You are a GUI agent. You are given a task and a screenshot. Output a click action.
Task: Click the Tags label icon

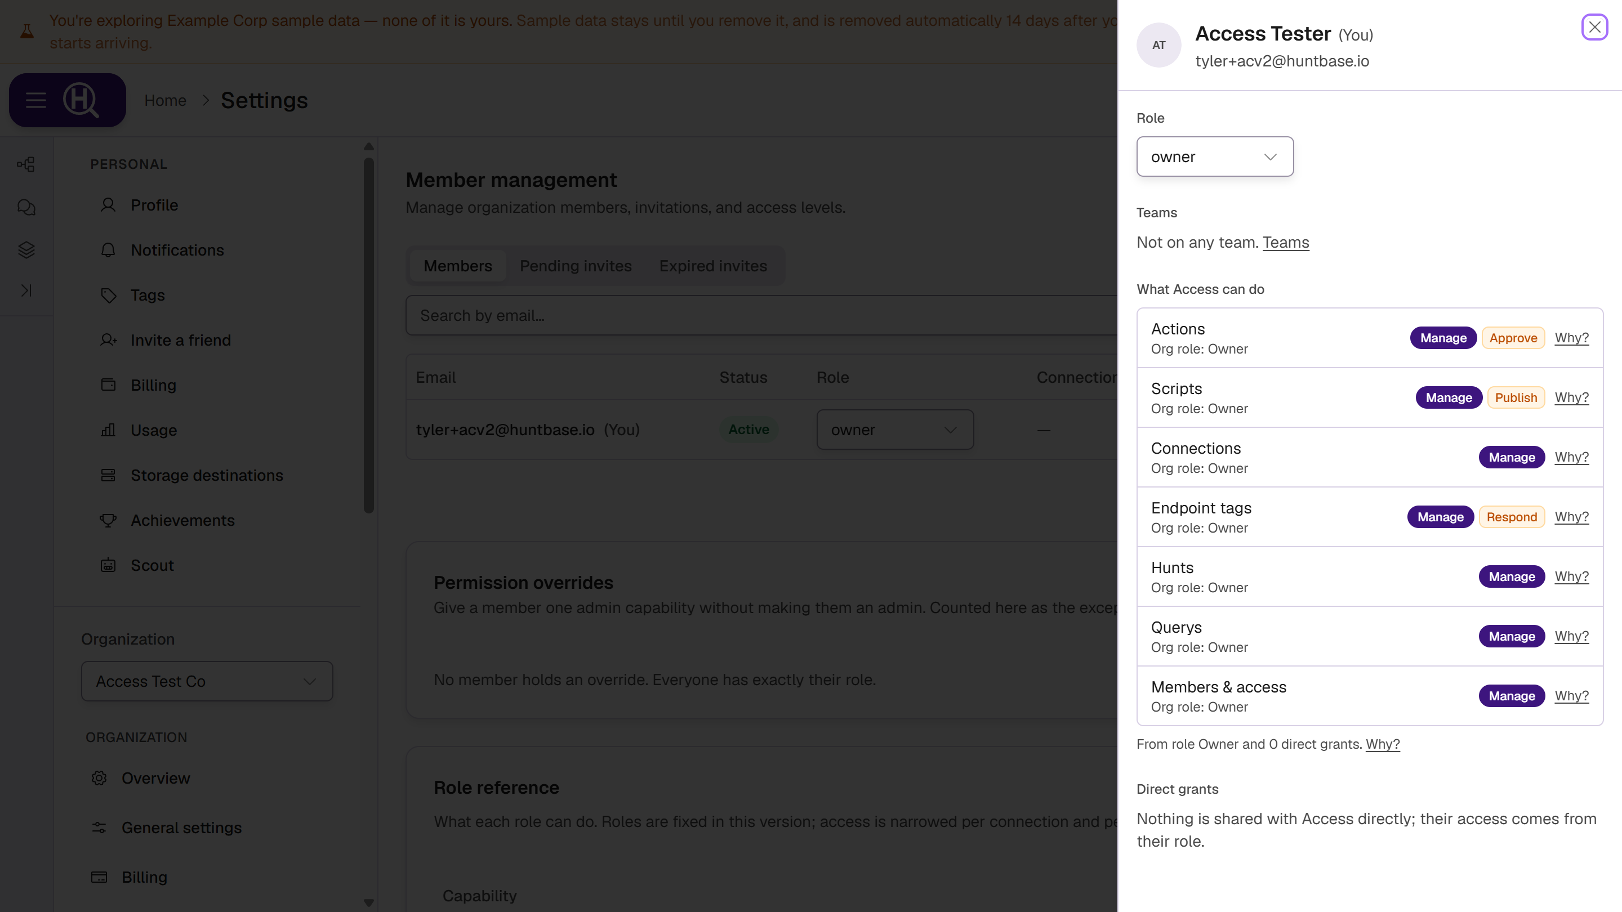108,295
